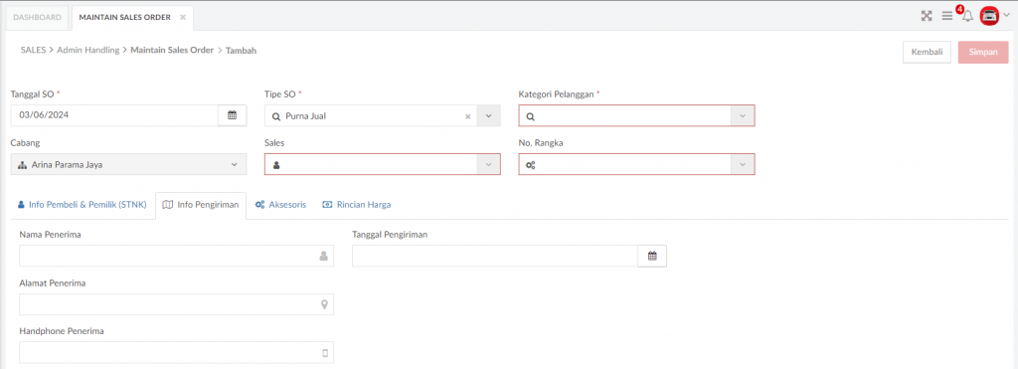Image resolution: width=1018 pixels, height=369 pixels.
Task: Toggle the fullscreen expand icon
Action: click(x=927, y=16)
